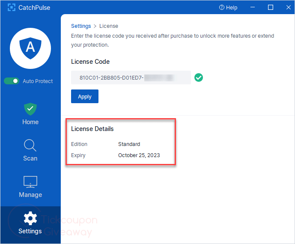Click the monitor Manage icon
Screen dimensions: 295x244
[30, 182]
